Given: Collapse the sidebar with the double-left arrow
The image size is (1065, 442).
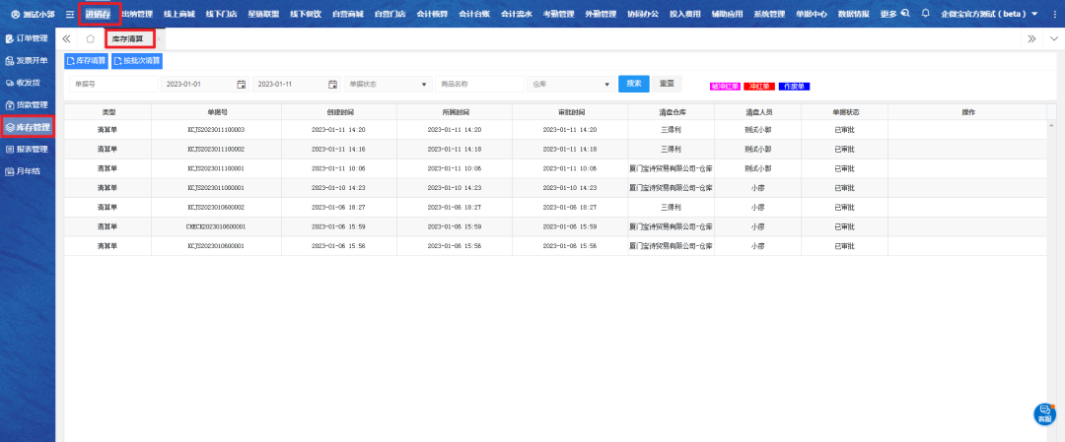Looking at the screenshot, I should tap(67, 38).
